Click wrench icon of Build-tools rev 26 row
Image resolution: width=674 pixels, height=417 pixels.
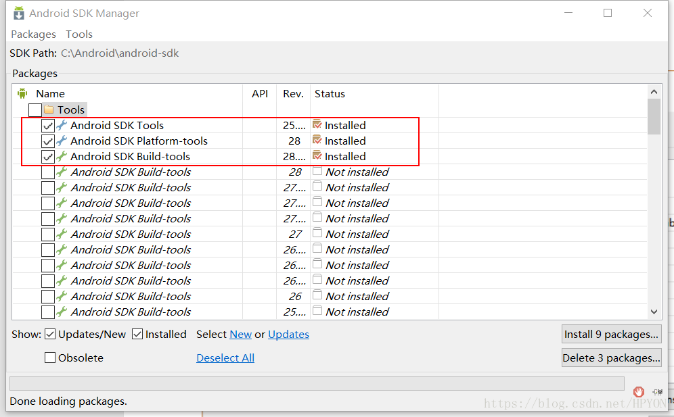click(62, 296)
